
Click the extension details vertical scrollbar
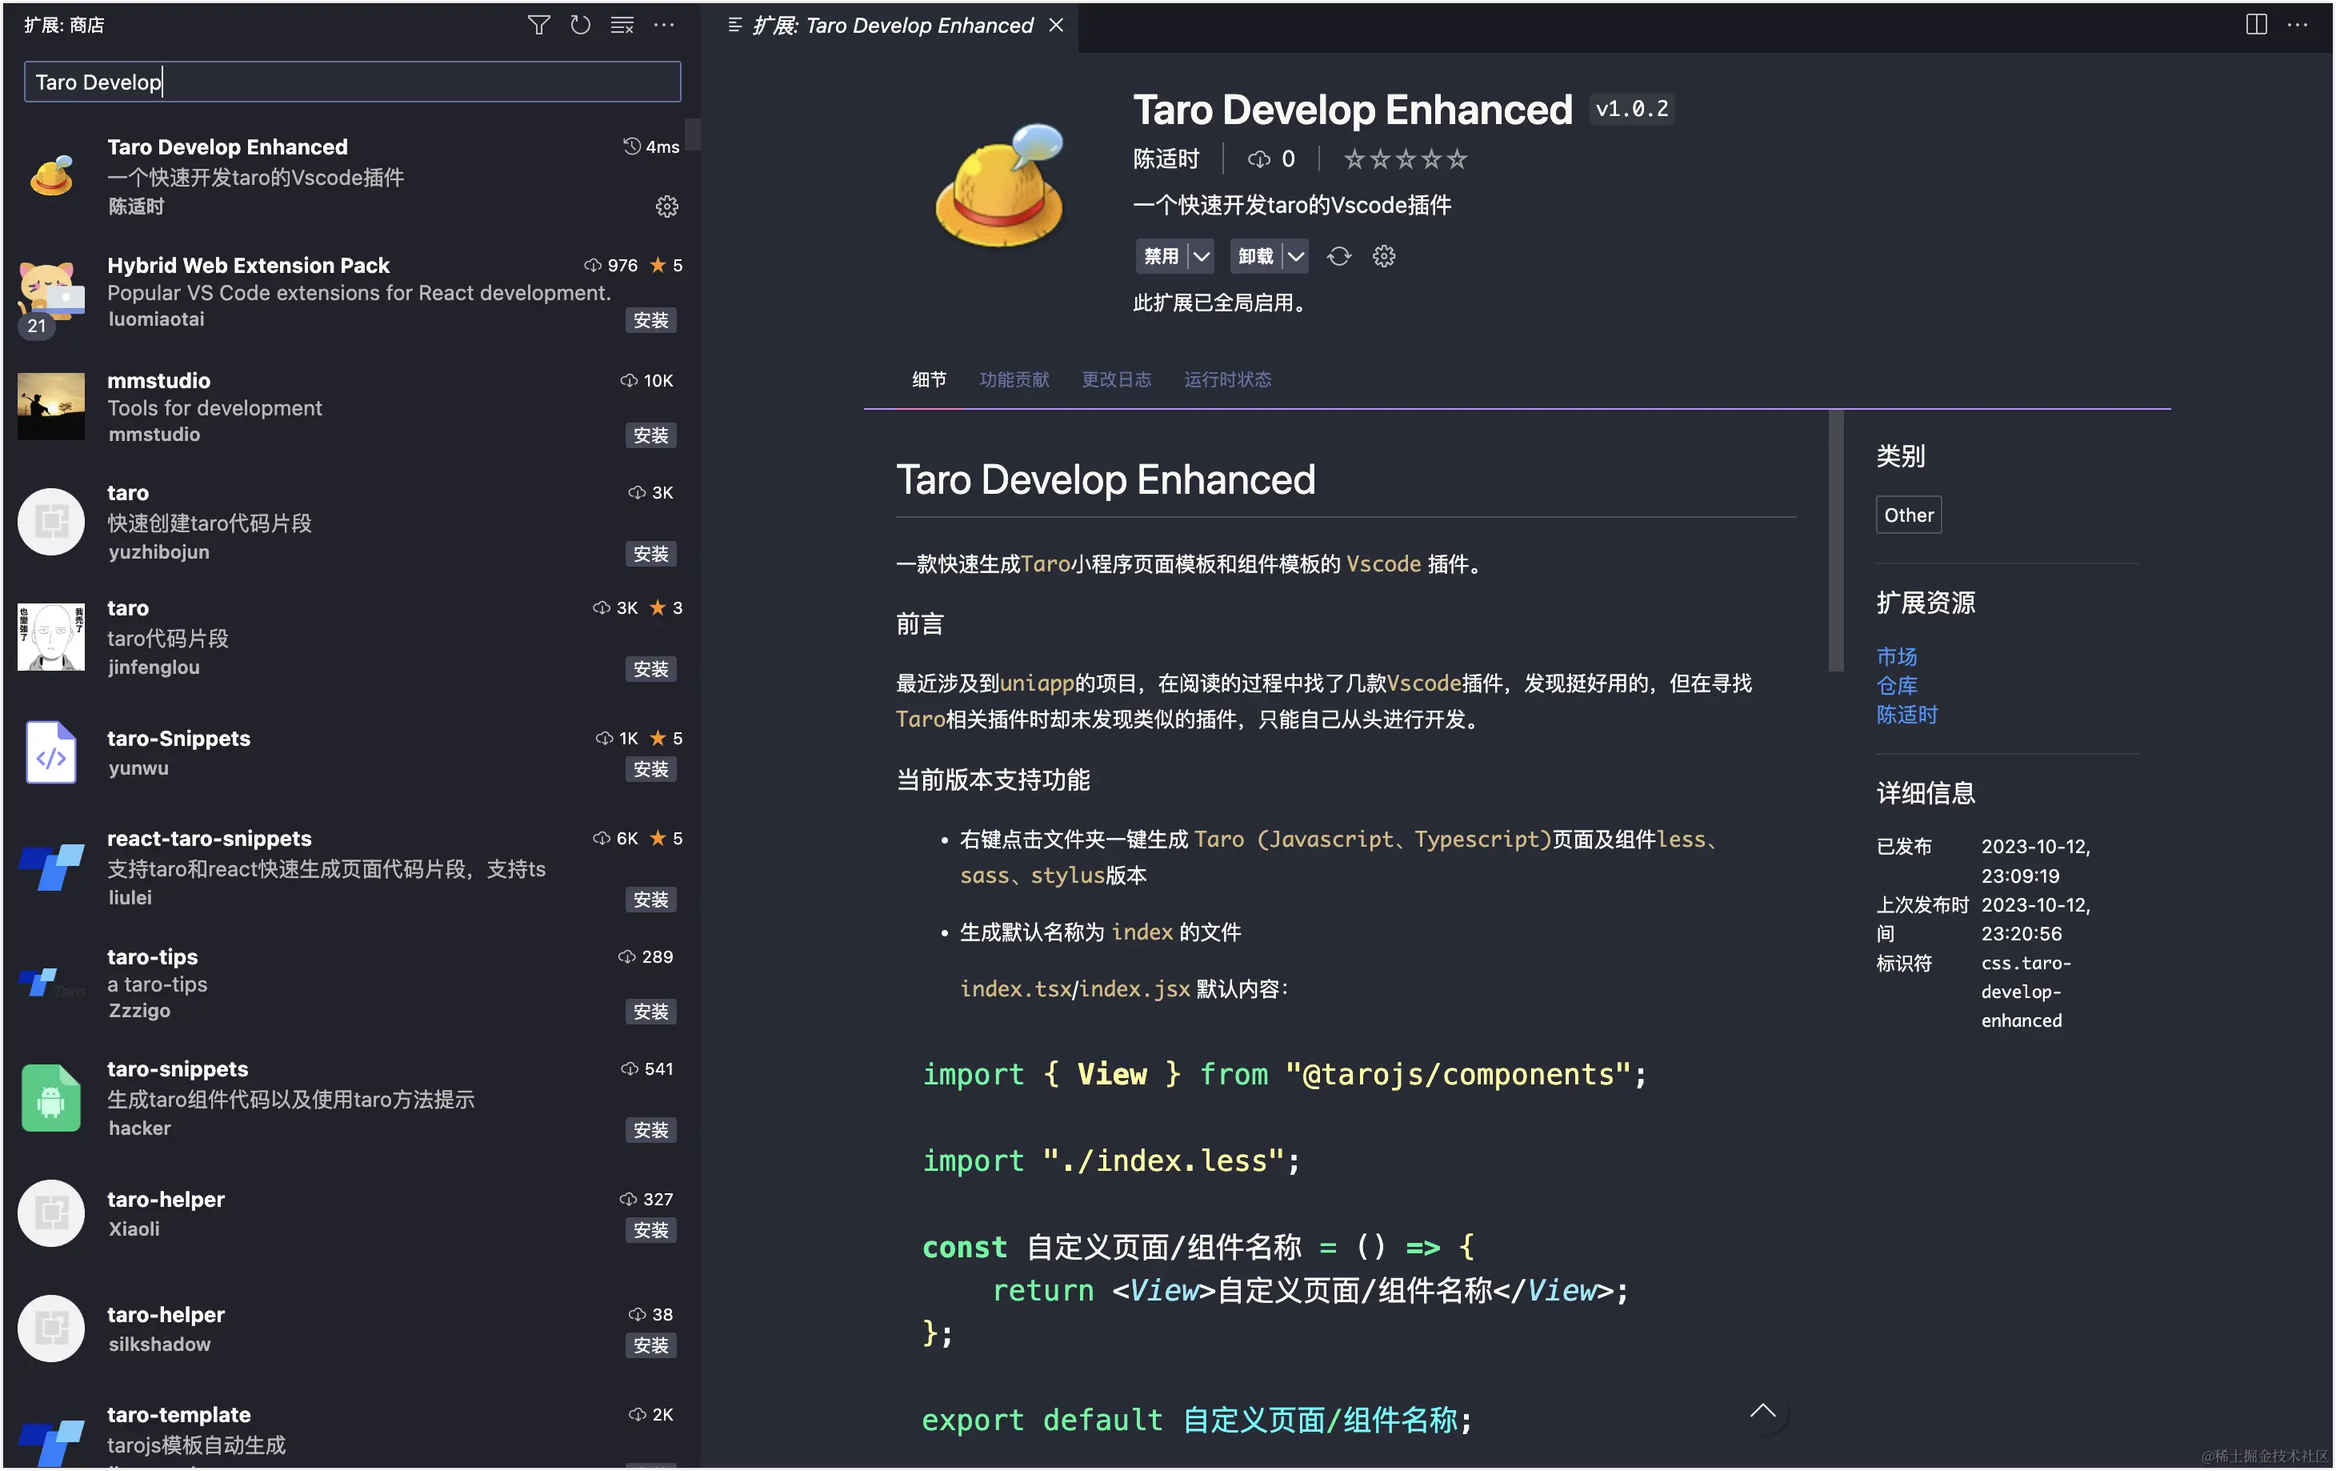pos(1835,540)
